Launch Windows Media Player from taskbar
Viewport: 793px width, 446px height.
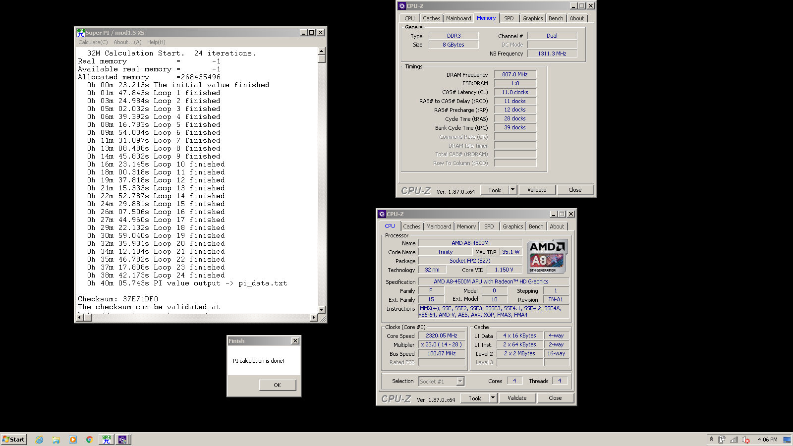[73, 440]
